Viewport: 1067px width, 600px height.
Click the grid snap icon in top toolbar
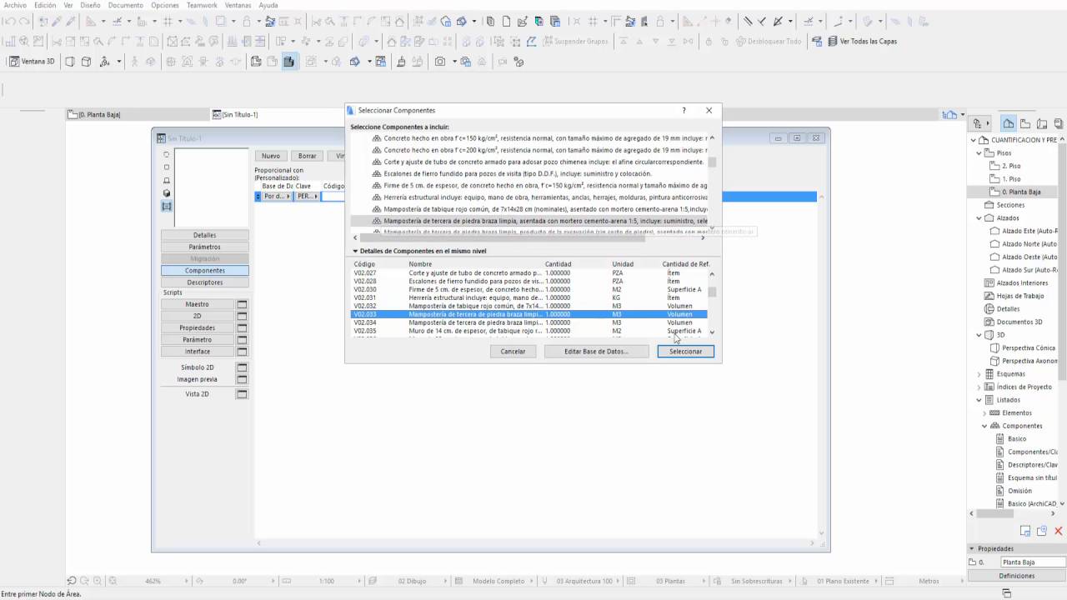(168, 21)
